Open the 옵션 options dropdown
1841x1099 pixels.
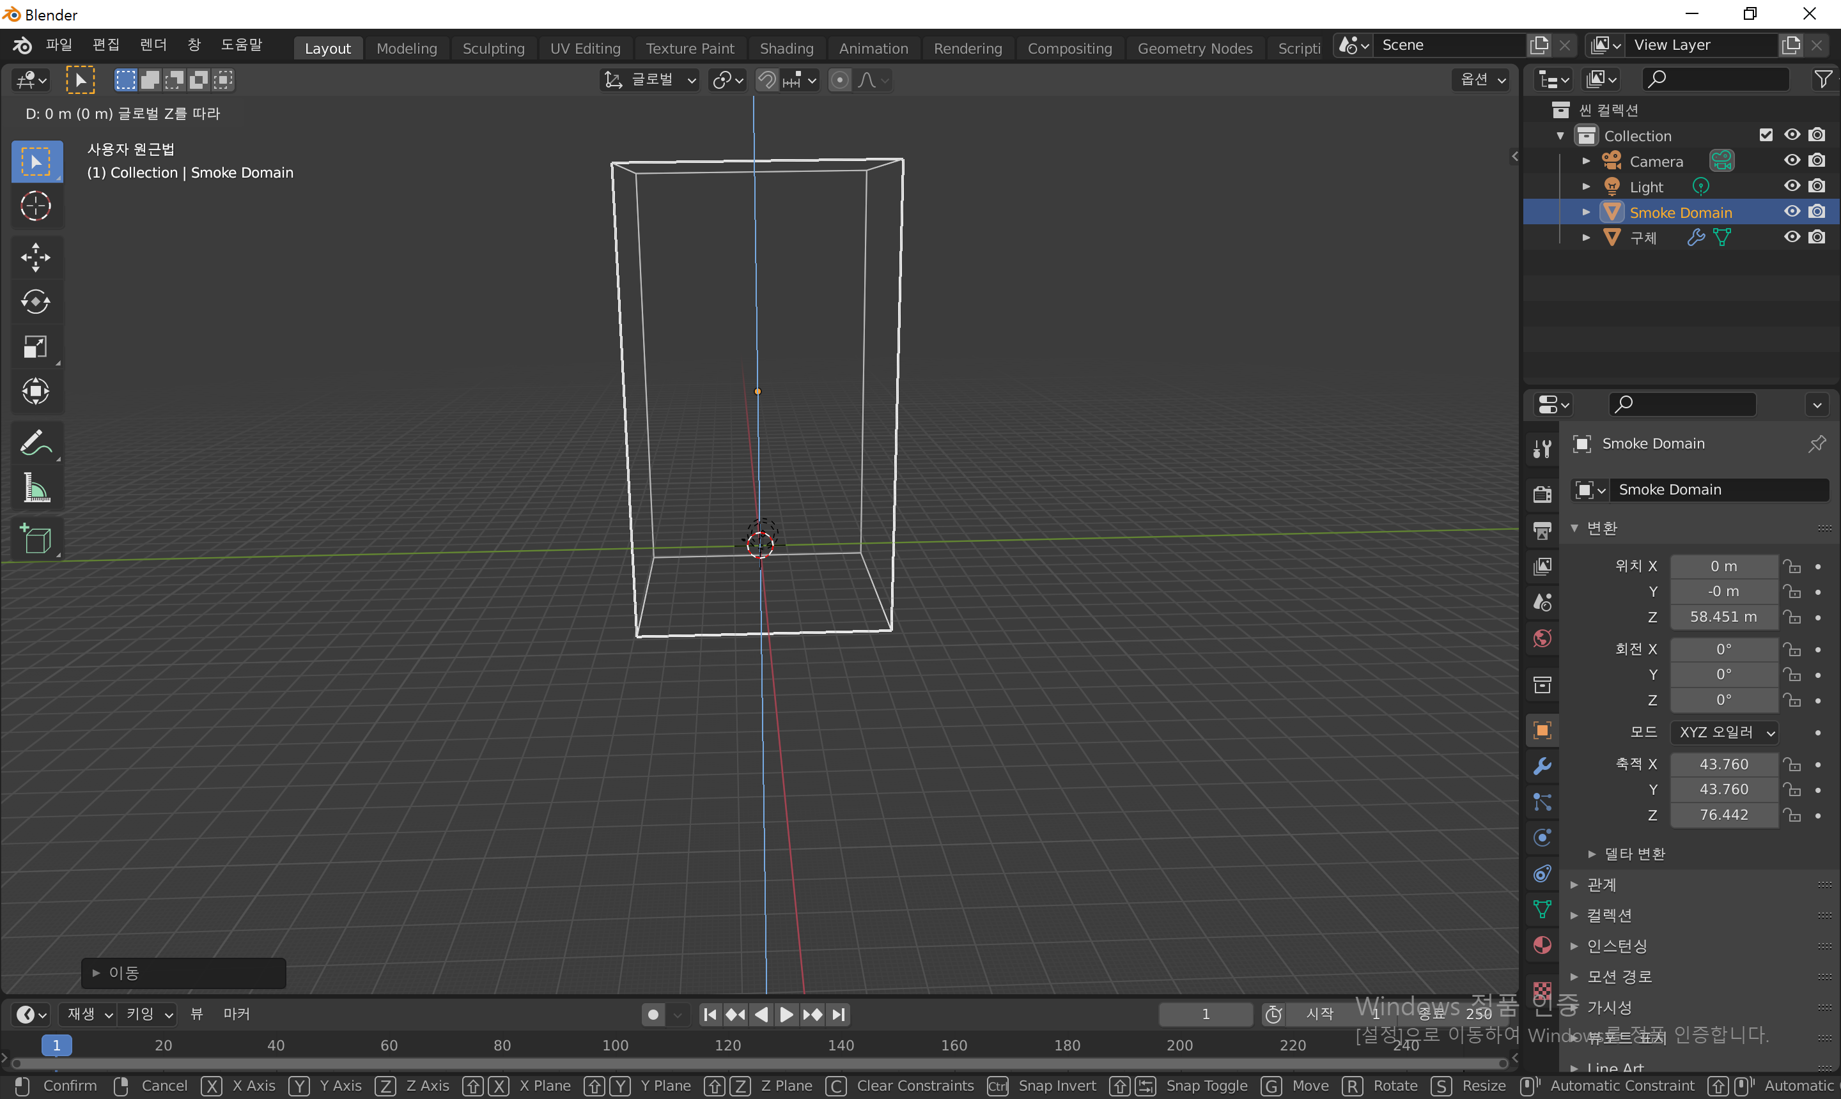point(1482,80)
